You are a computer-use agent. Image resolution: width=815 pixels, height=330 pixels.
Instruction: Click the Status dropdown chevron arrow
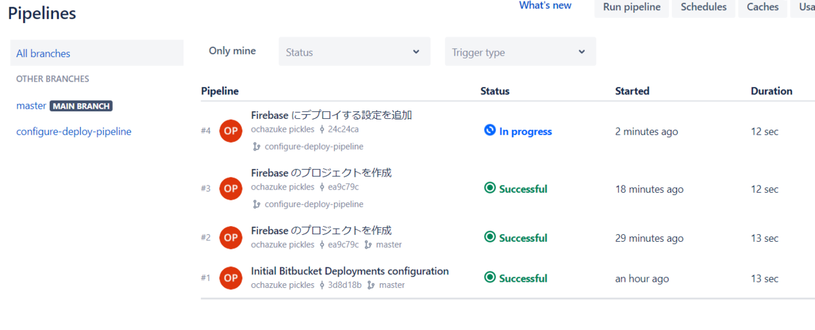point(416,52)
